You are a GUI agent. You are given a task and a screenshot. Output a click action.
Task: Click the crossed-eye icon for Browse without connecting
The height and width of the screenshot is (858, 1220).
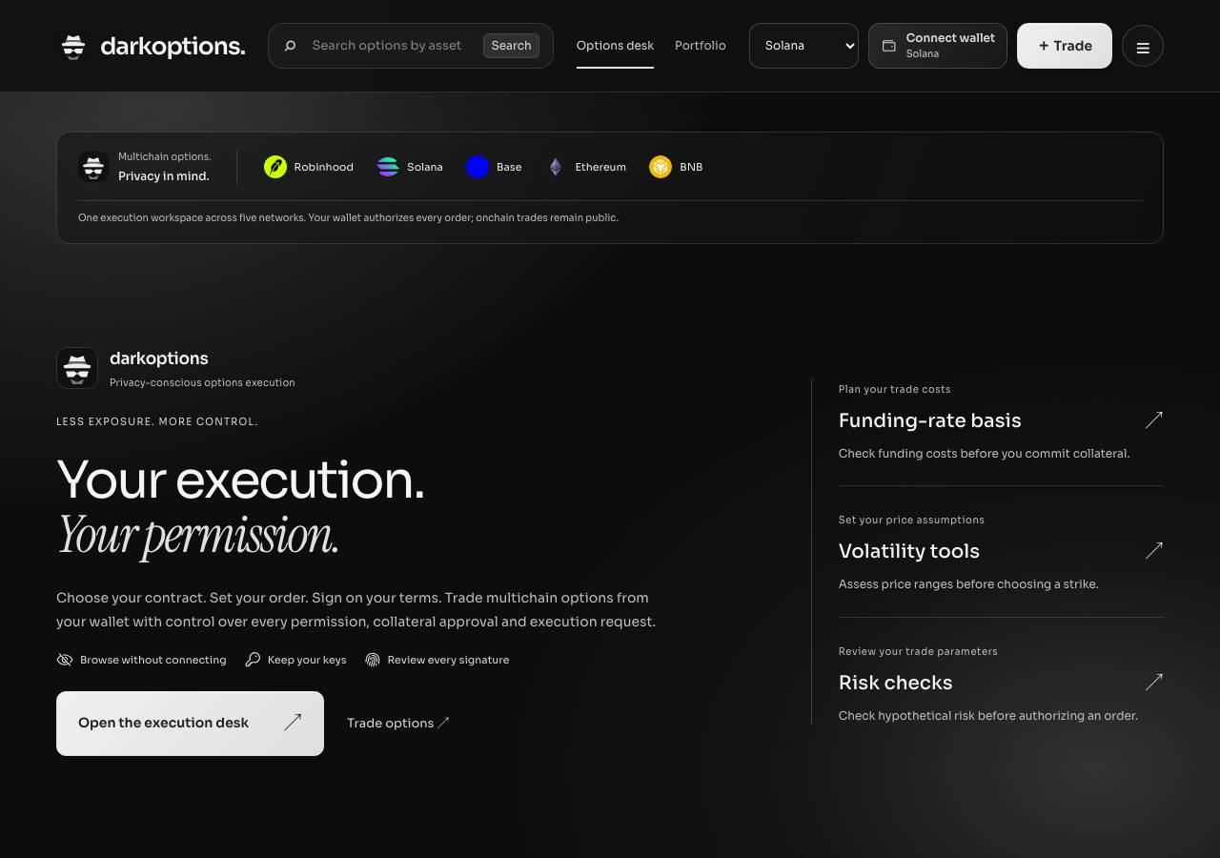click(65, 660)
